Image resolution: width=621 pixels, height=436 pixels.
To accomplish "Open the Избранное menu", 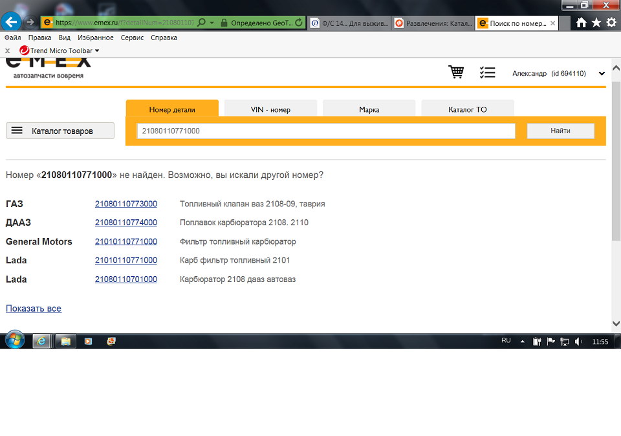I will 95,38.
